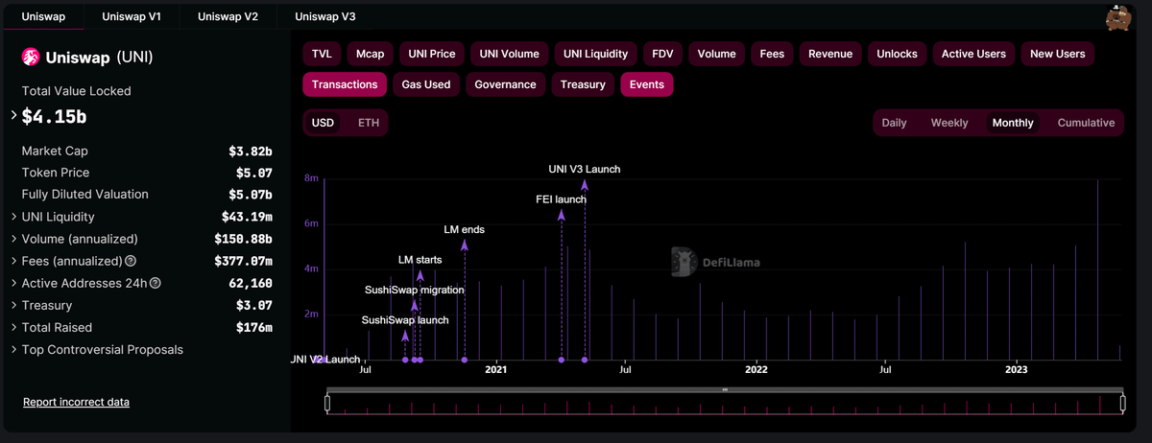
Task: Click info icon next to Fees (annualized)
Action: point(131,261)
